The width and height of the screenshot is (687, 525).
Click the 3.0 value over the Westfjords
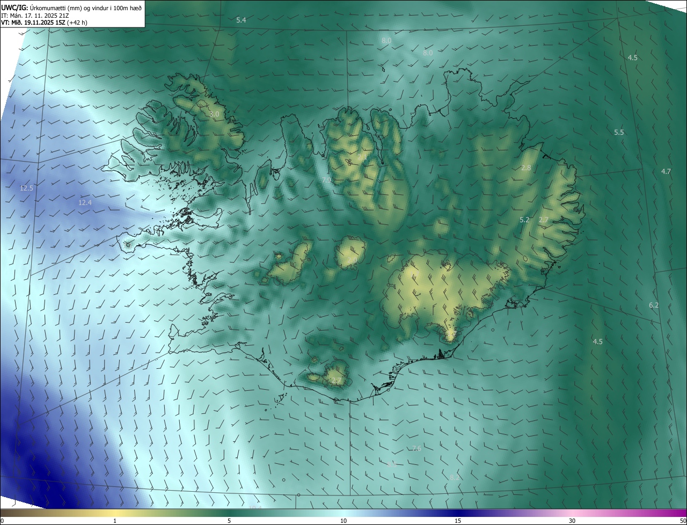click(x=214, y=114)
